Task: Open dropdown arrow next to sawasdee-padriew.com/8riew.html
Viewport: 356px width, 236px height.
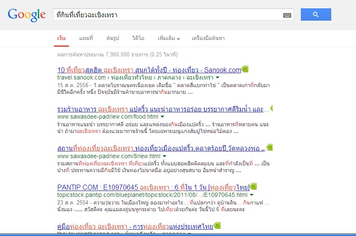Action: tap(165, 156)
